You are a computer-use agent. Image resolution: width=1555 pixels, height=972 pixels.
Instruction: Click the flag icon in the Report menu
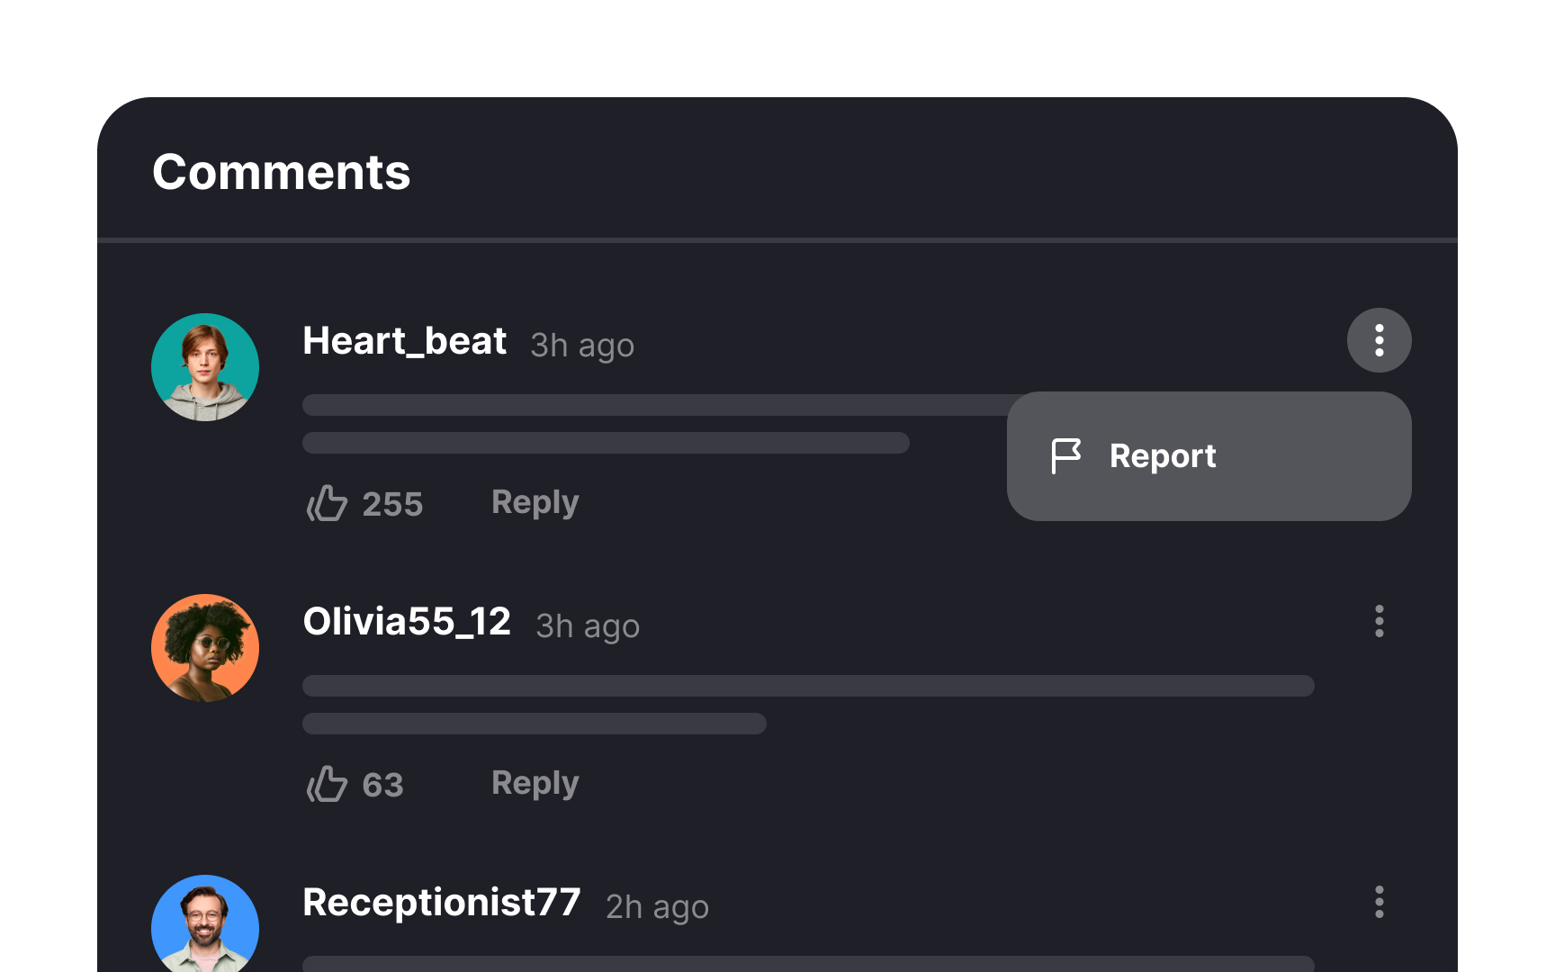point(1066,456)
